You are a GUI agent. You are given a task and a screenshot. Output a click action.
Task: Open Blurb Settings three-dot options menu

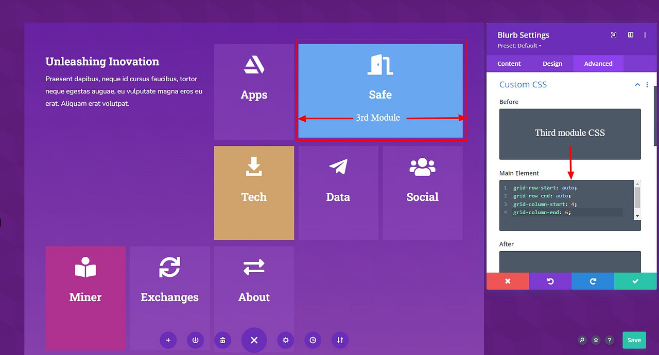point(645,35)
